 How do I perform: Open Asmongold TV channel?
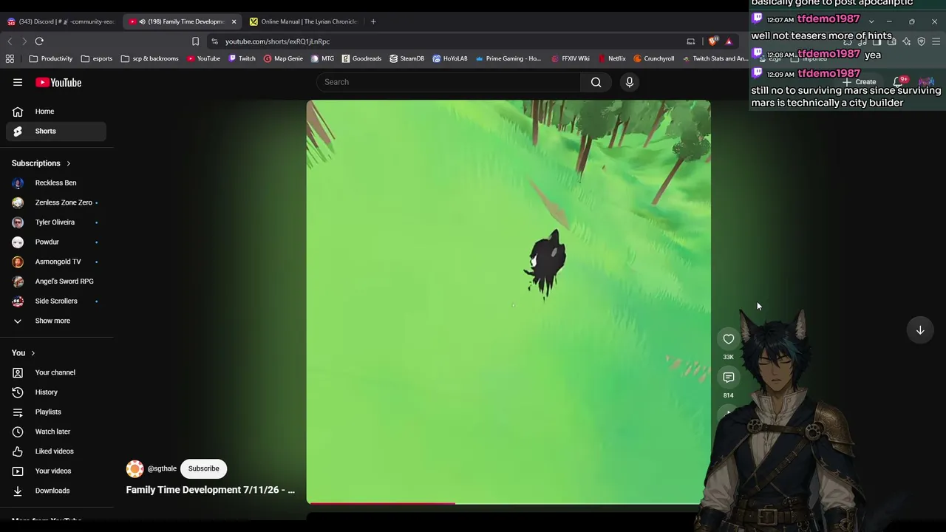56,262
